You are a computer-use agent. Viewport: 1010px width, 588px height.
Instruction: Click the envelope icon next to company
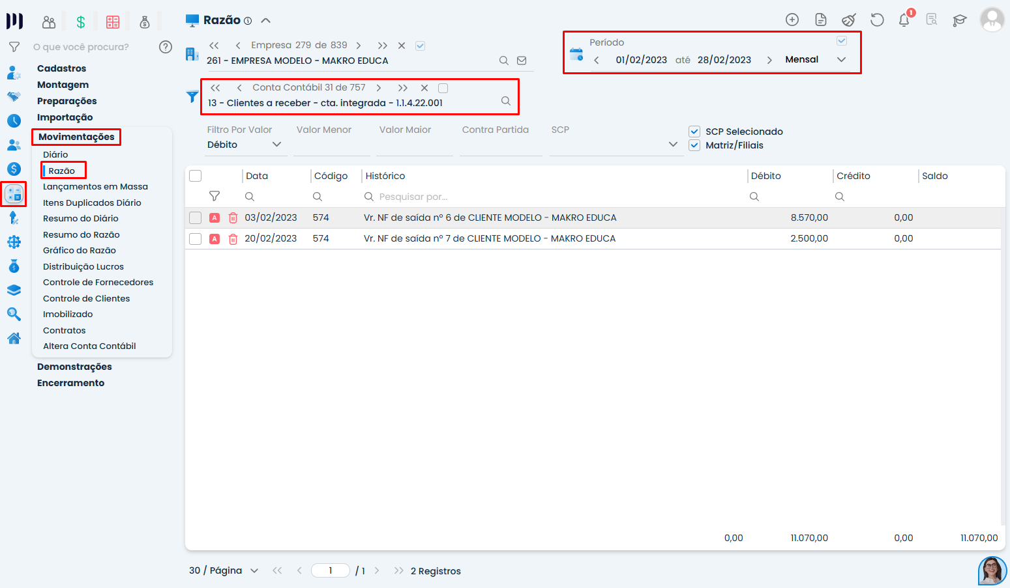click(x=522, y=61)
